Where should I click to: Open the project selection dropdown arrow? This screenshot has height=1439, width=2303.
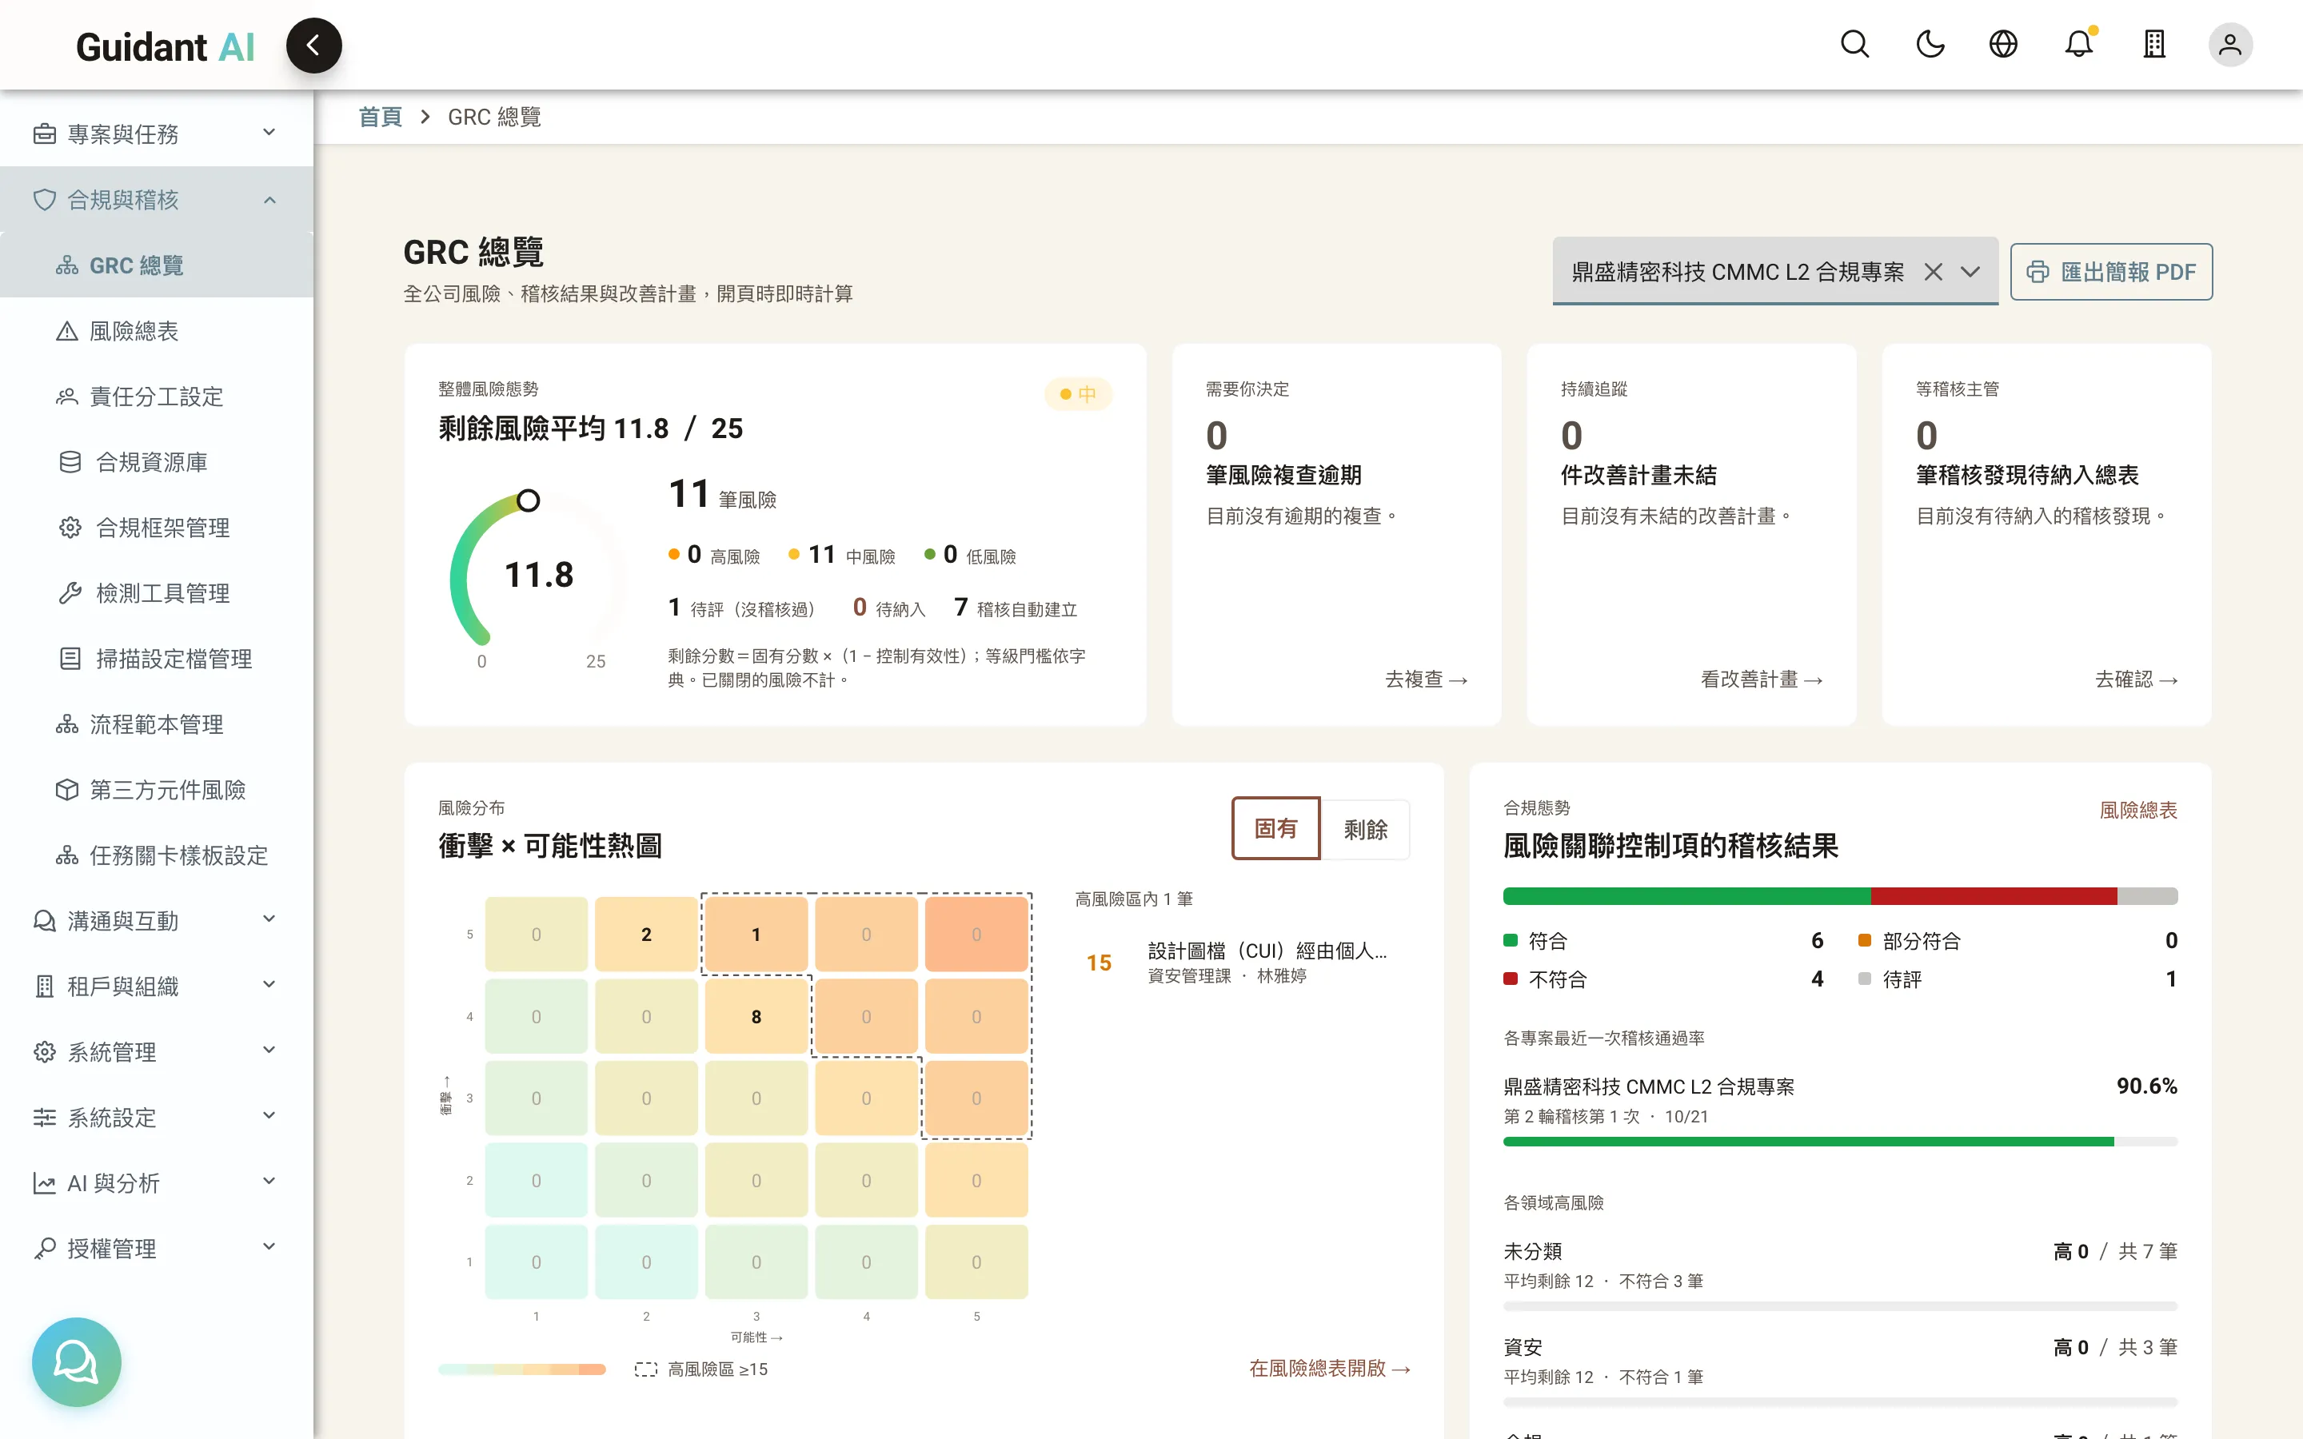pyautogui.click(x=1970, y=272)
